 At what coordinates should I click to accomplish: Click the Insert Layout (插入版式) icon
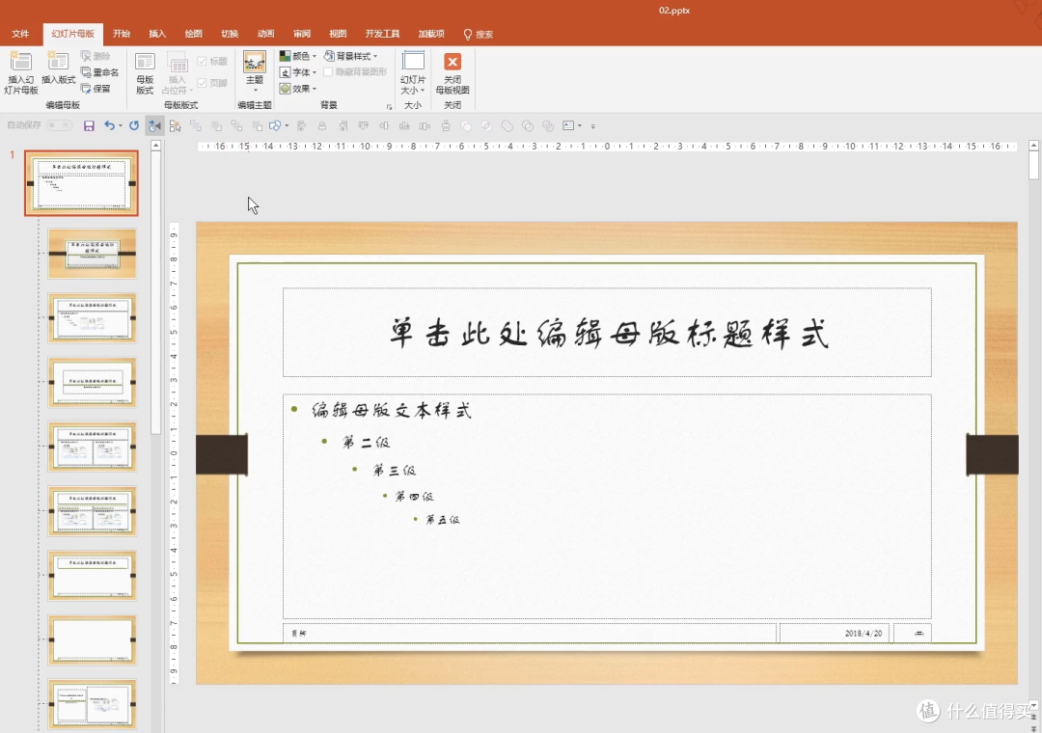point(58,62)
